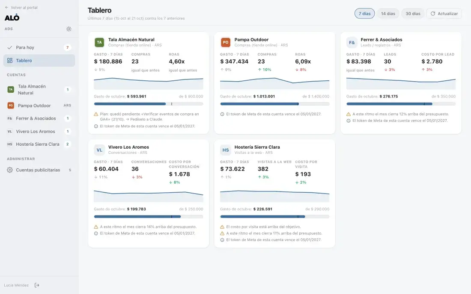Image resolution: width=471 pixels, height=294 pixels.
Task: Click the Hostería Sierra Clara badge 2 in the sidebar
Action: click(68, 144)
